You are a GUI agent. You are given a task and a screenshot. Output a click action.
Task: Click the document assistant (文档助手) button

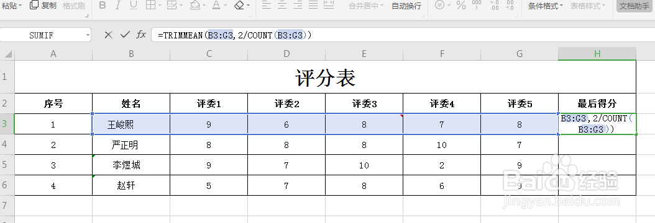[x=634, y=6]
